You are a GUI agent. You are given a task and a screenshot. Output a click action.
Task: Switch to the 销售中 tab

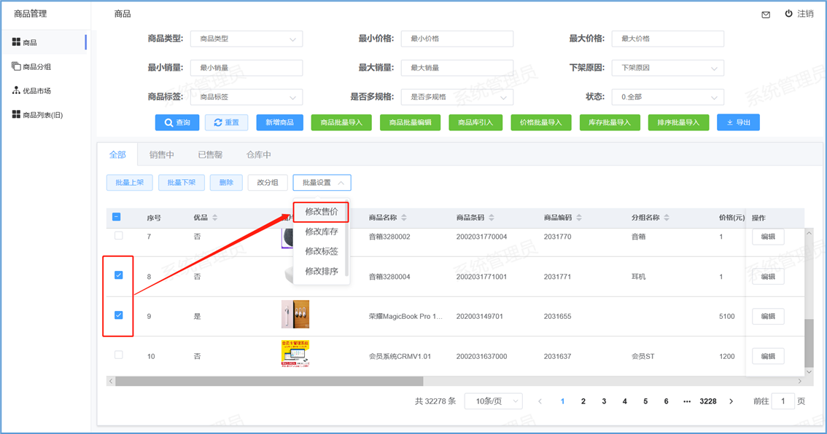[161, 155]
